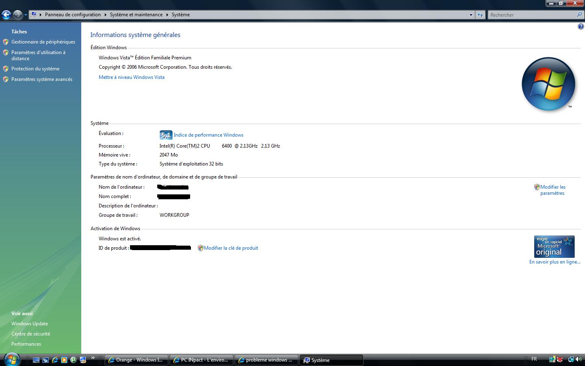Click the show desktop quick launch icon
585x366 pixels.
point(36,360)
